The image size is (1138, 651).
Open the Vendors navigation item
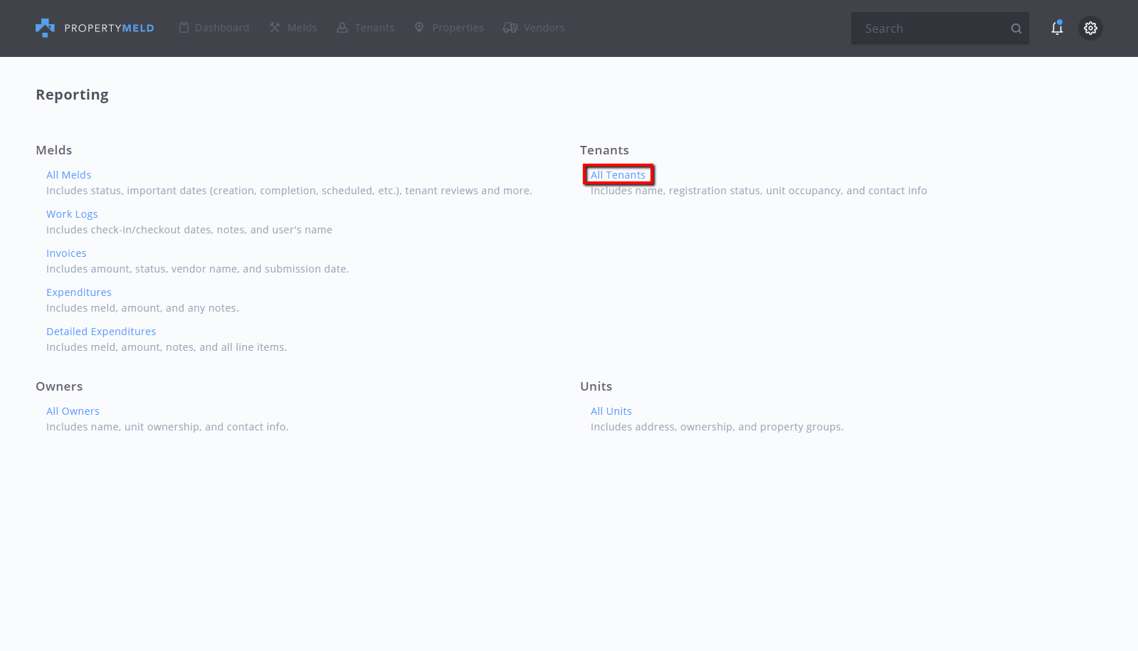point(534,28)
